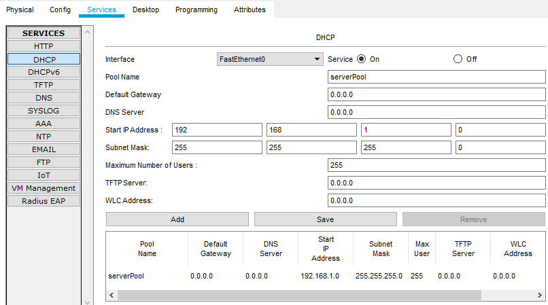Click Subnet Mask second octet field

point(311,147)
